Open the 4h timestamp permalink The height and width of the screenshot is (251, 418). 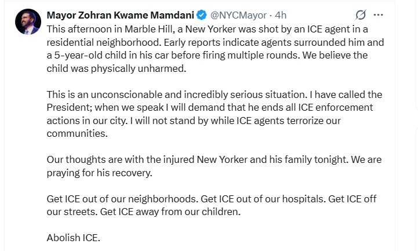[281, 15]
